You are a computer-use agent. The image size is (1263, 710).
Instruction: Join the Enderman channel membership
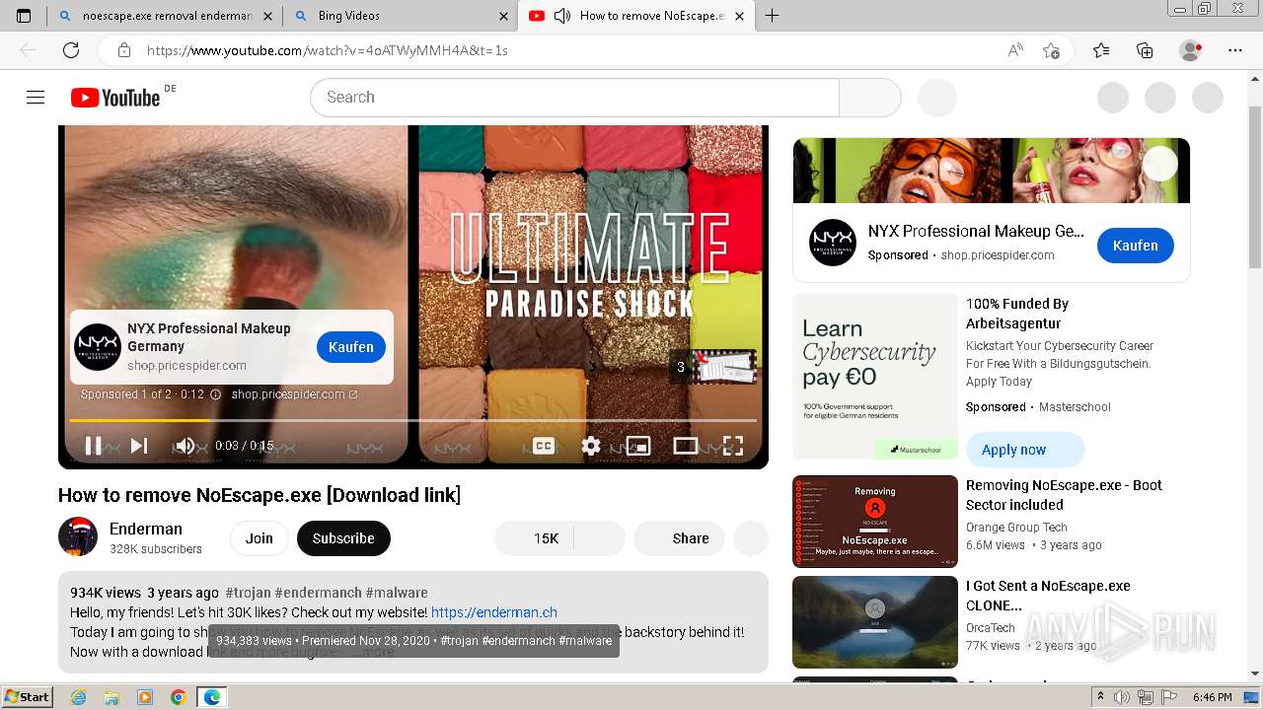click(x=260, y=538)
